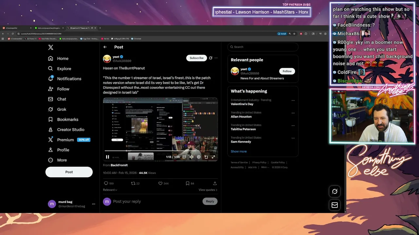Open the floating Messages envelope button
The width and height of the screenshot is (419, 235).
pos(335,205)
